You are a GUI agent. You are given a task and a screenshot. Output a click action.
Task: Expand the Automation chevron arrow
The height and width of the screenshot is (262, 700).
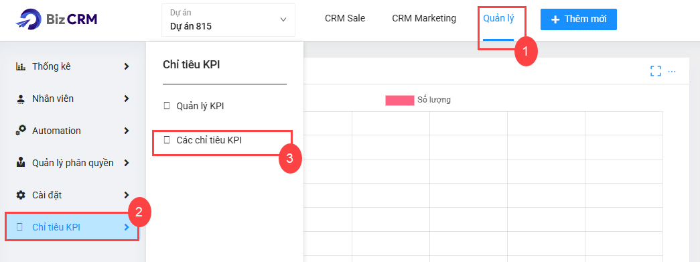[127, 131]
